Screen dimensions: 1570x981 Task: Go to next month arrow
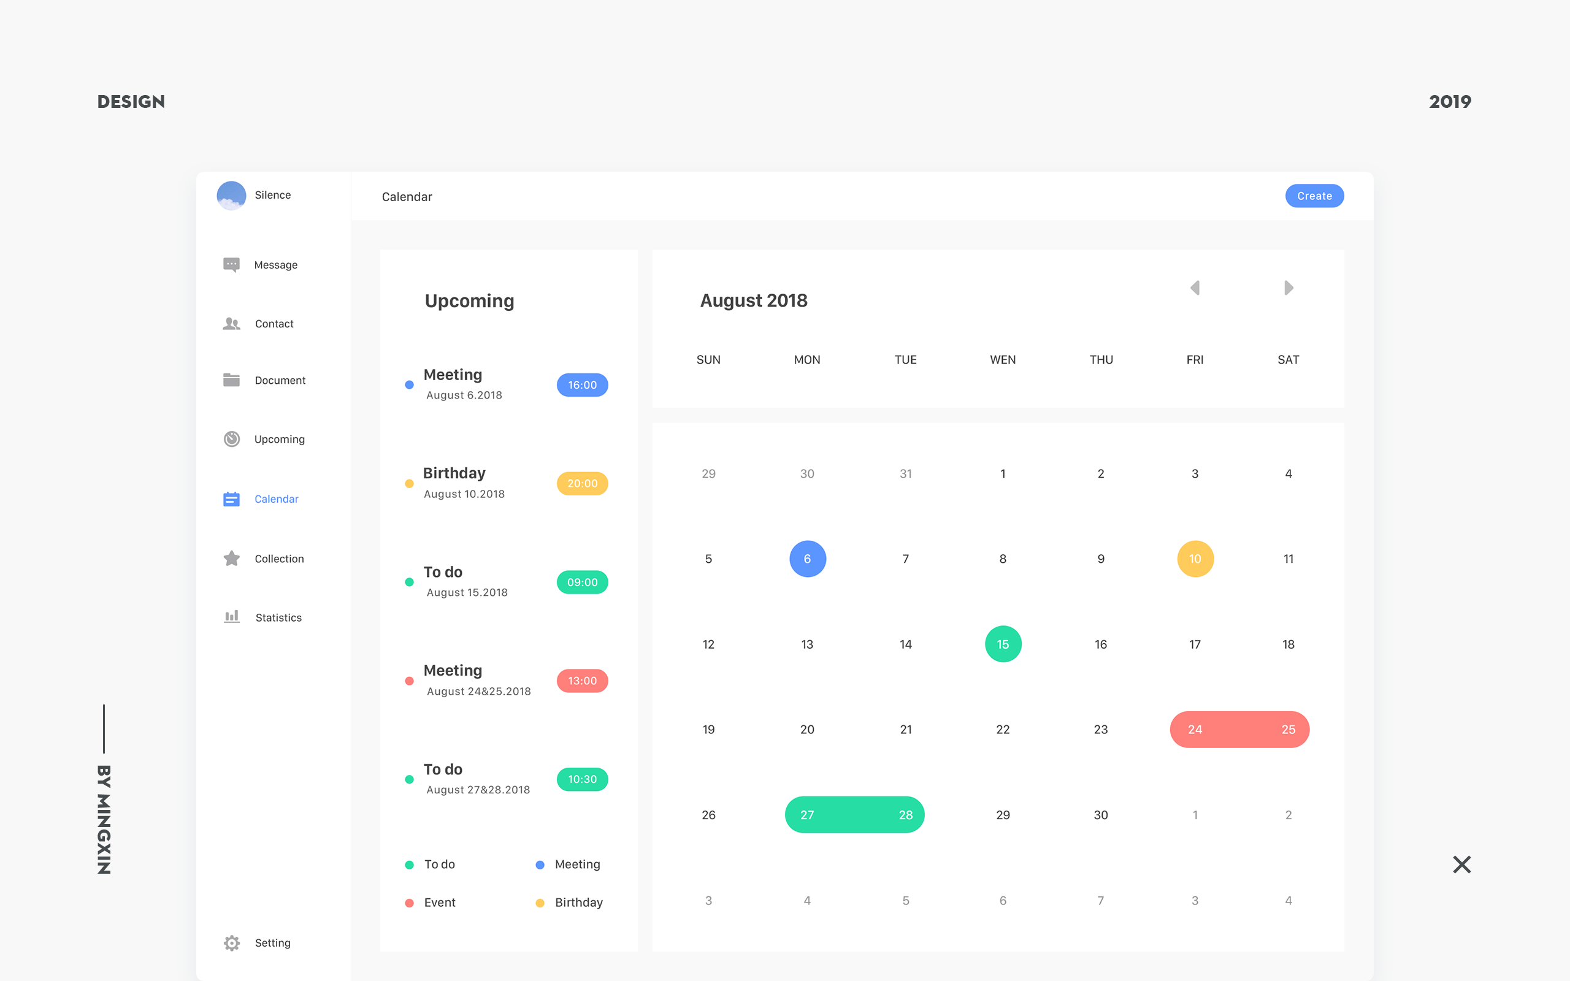point(1289,288)
